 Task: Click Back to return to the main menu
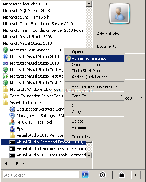20,164
